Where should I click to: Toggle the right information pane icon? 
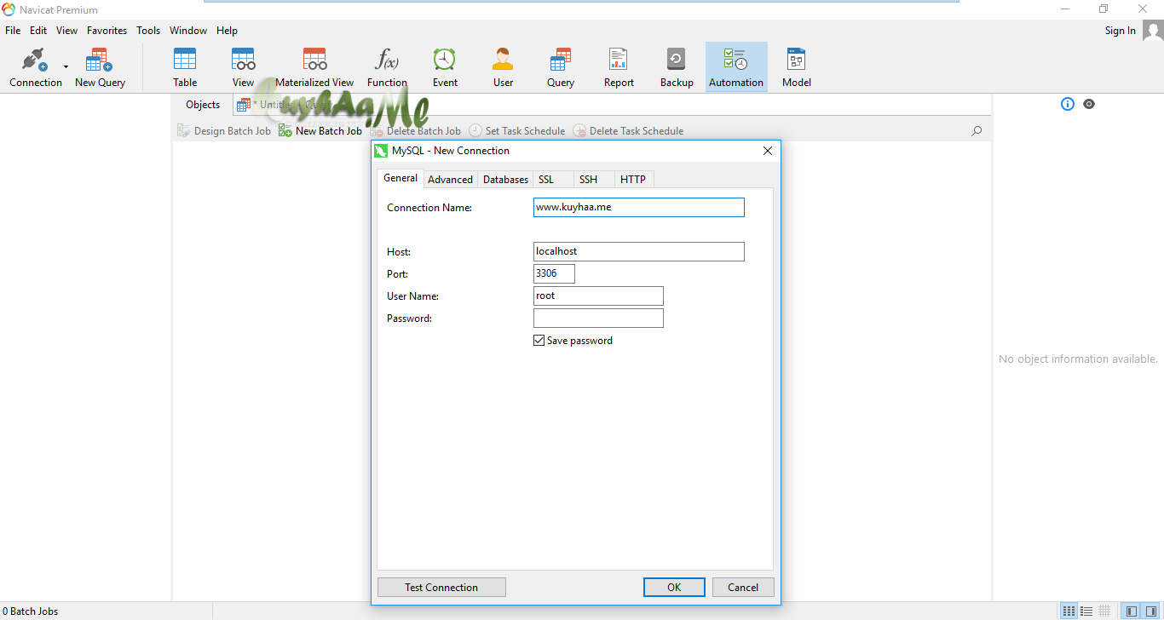coord(1150,611)
